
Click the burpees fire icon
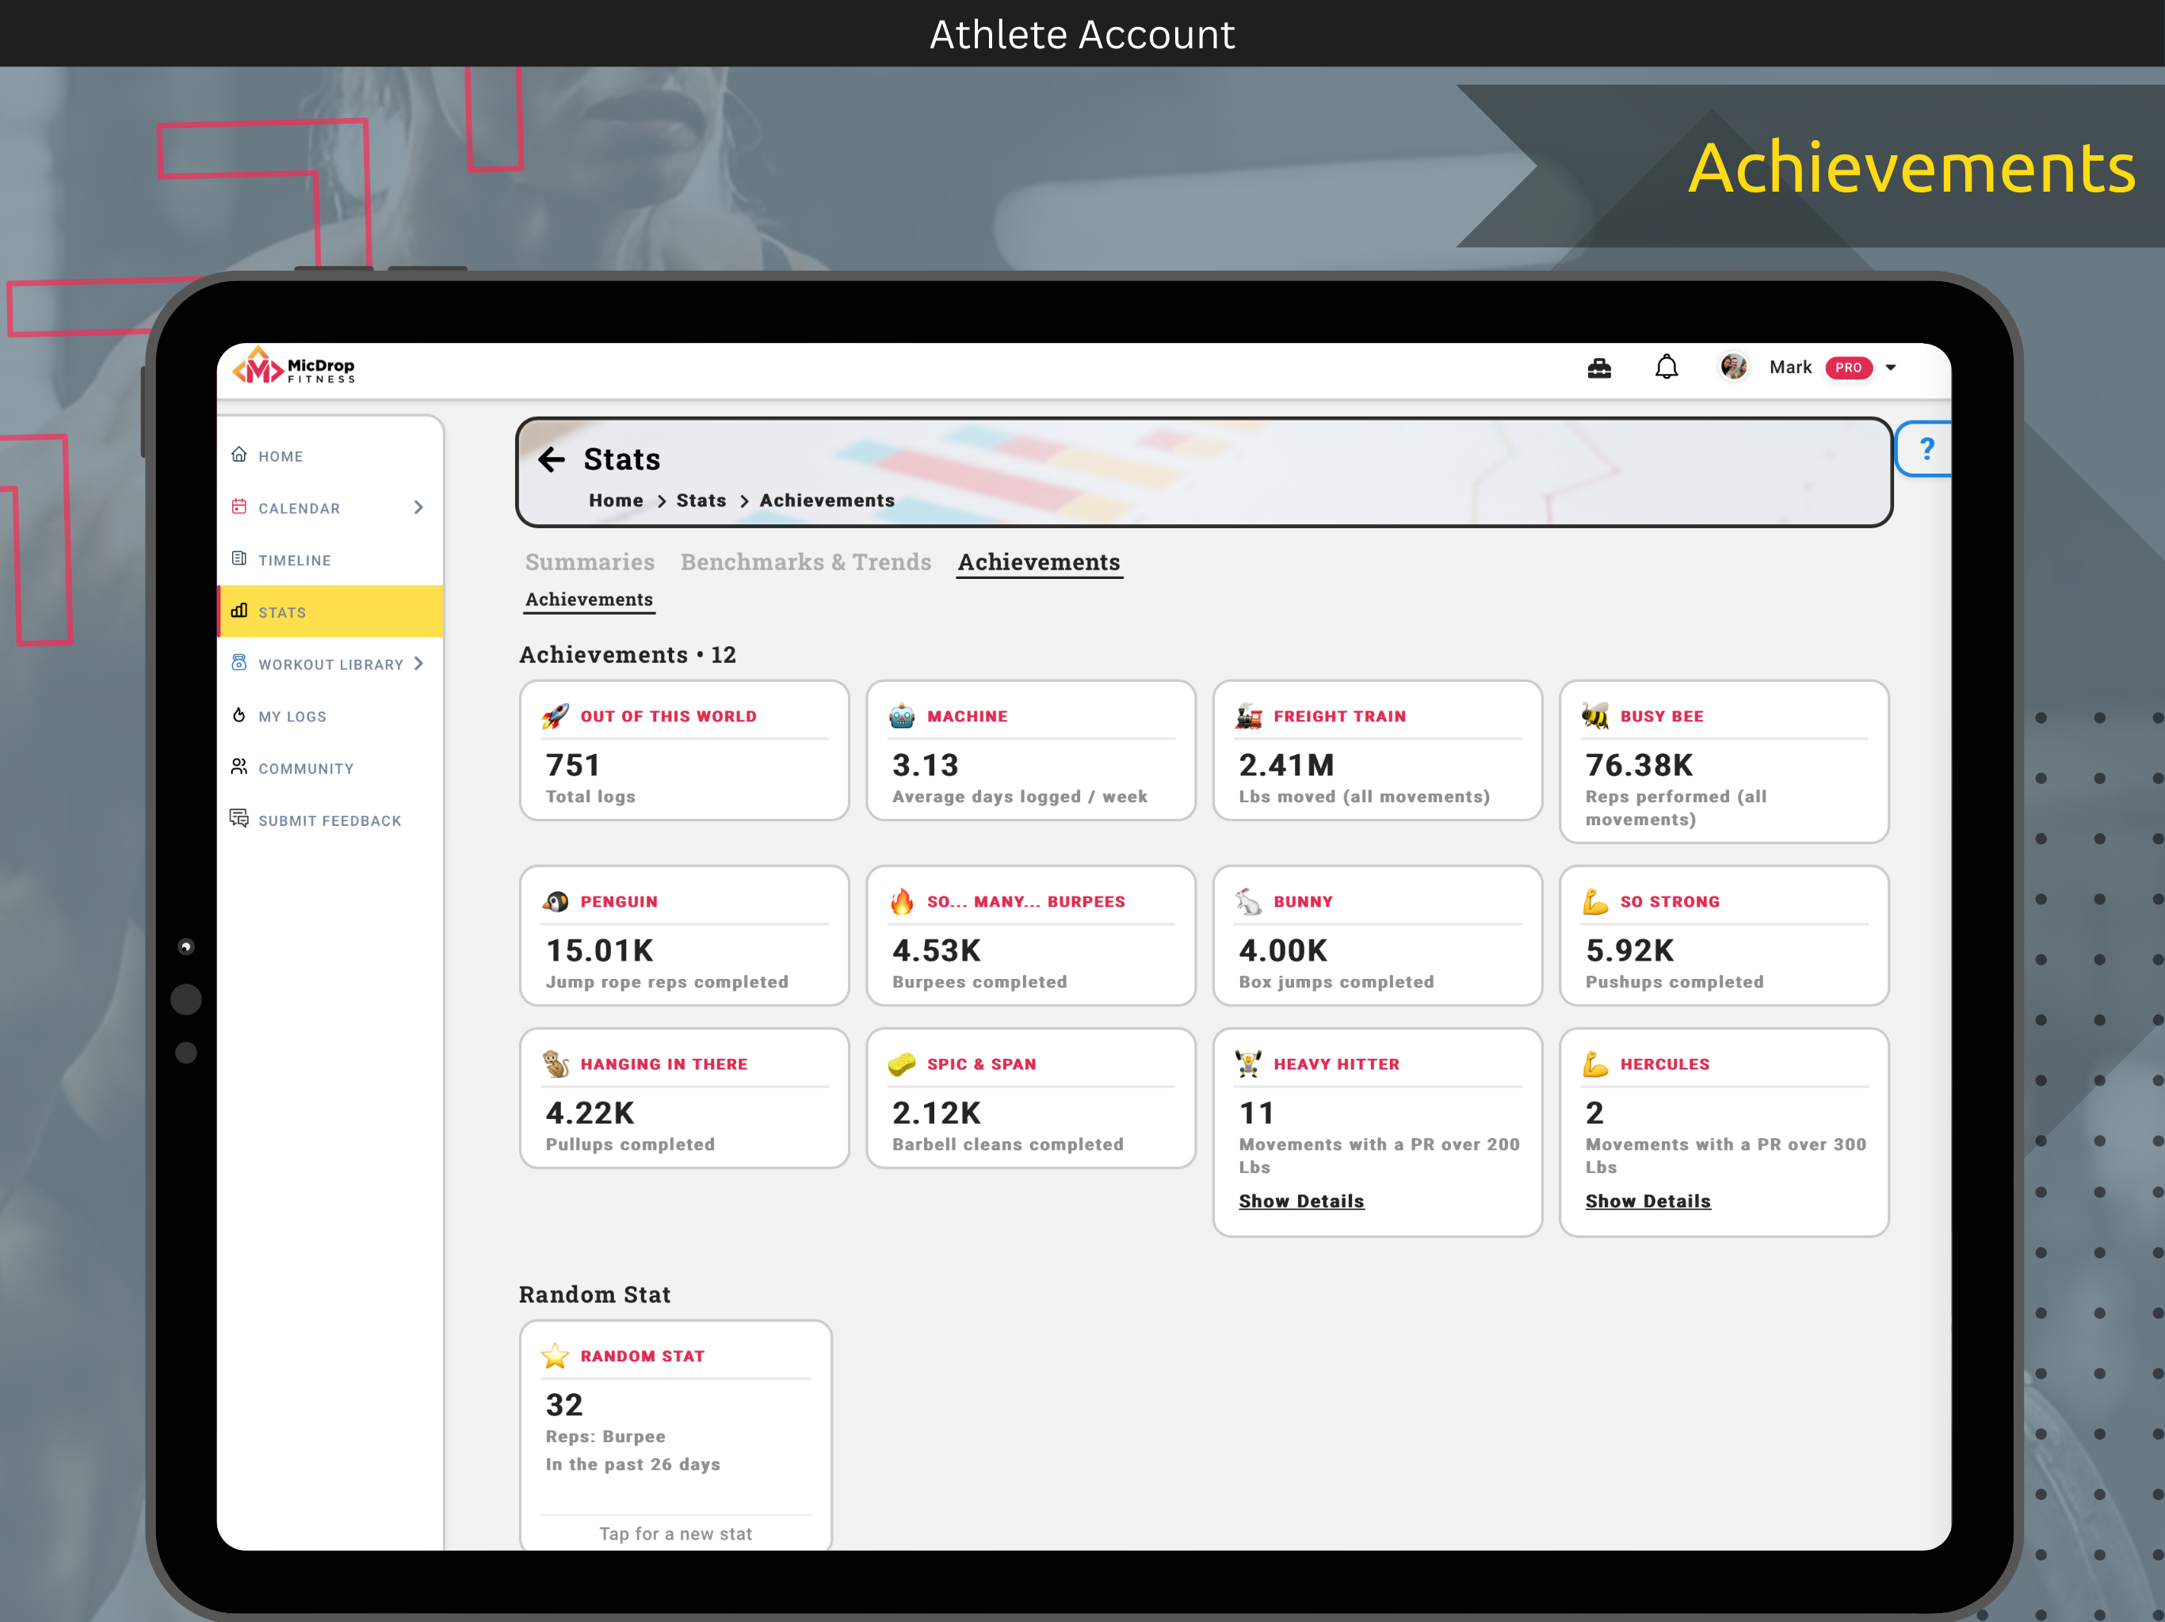pyautogui.click(x=902, y=901)
